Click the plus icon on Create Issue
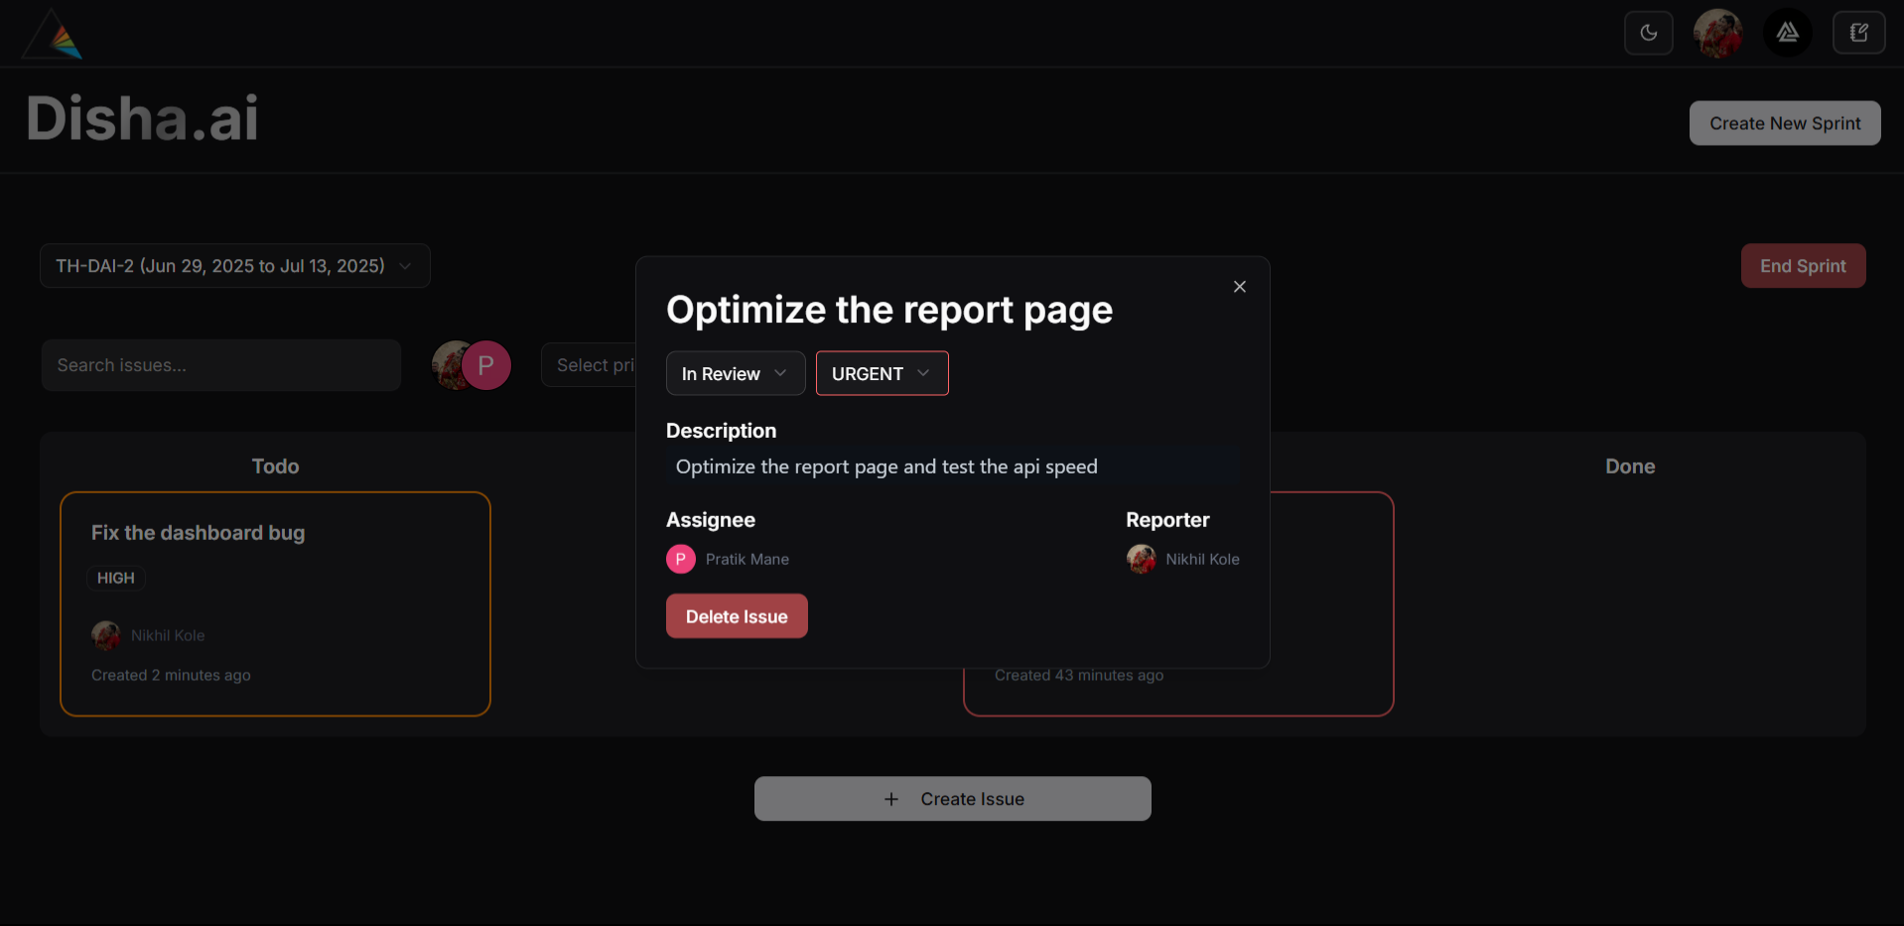The height and width of the screenshot is (926, 1904). point(891,799)
